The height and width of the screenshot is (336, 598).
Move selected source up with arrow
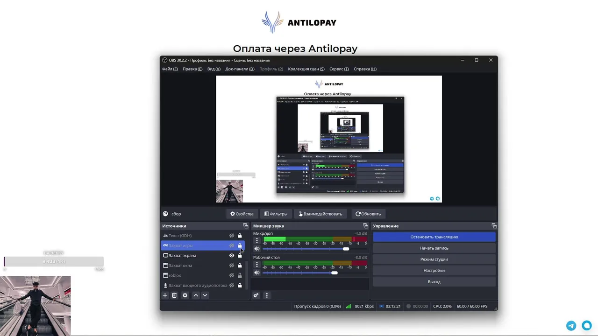(x=196, y=295)
